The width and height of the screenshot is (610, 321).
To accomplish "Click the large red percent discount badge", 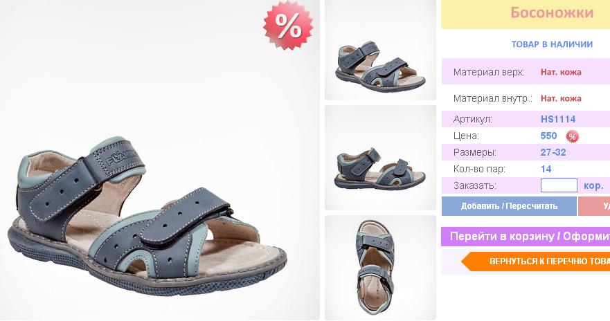I will click(x=288, y=26).
